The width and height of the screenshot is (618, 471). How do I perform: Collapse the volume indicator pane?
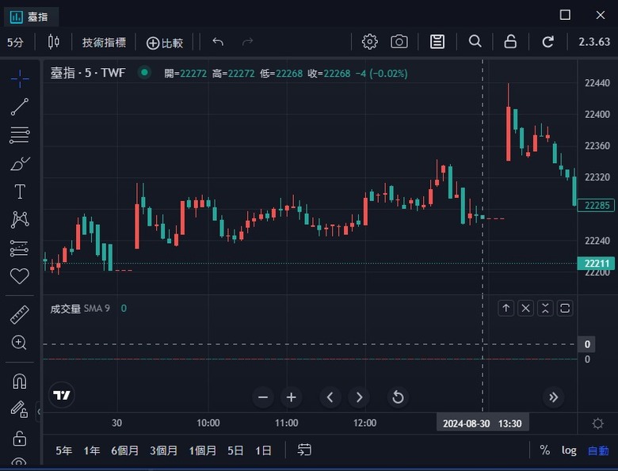coord(545,309)
